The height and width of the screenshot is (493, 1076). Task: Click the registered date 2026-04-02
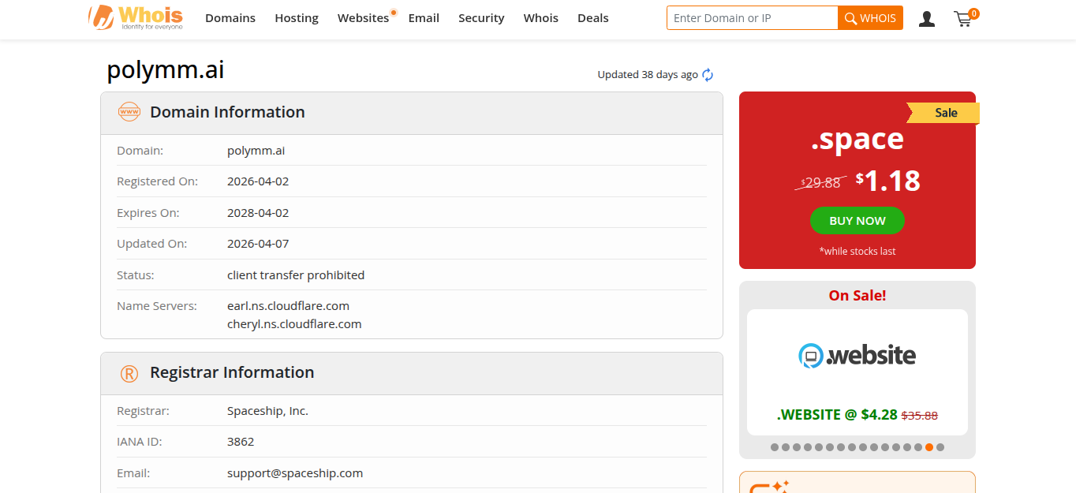coord(258,181)
